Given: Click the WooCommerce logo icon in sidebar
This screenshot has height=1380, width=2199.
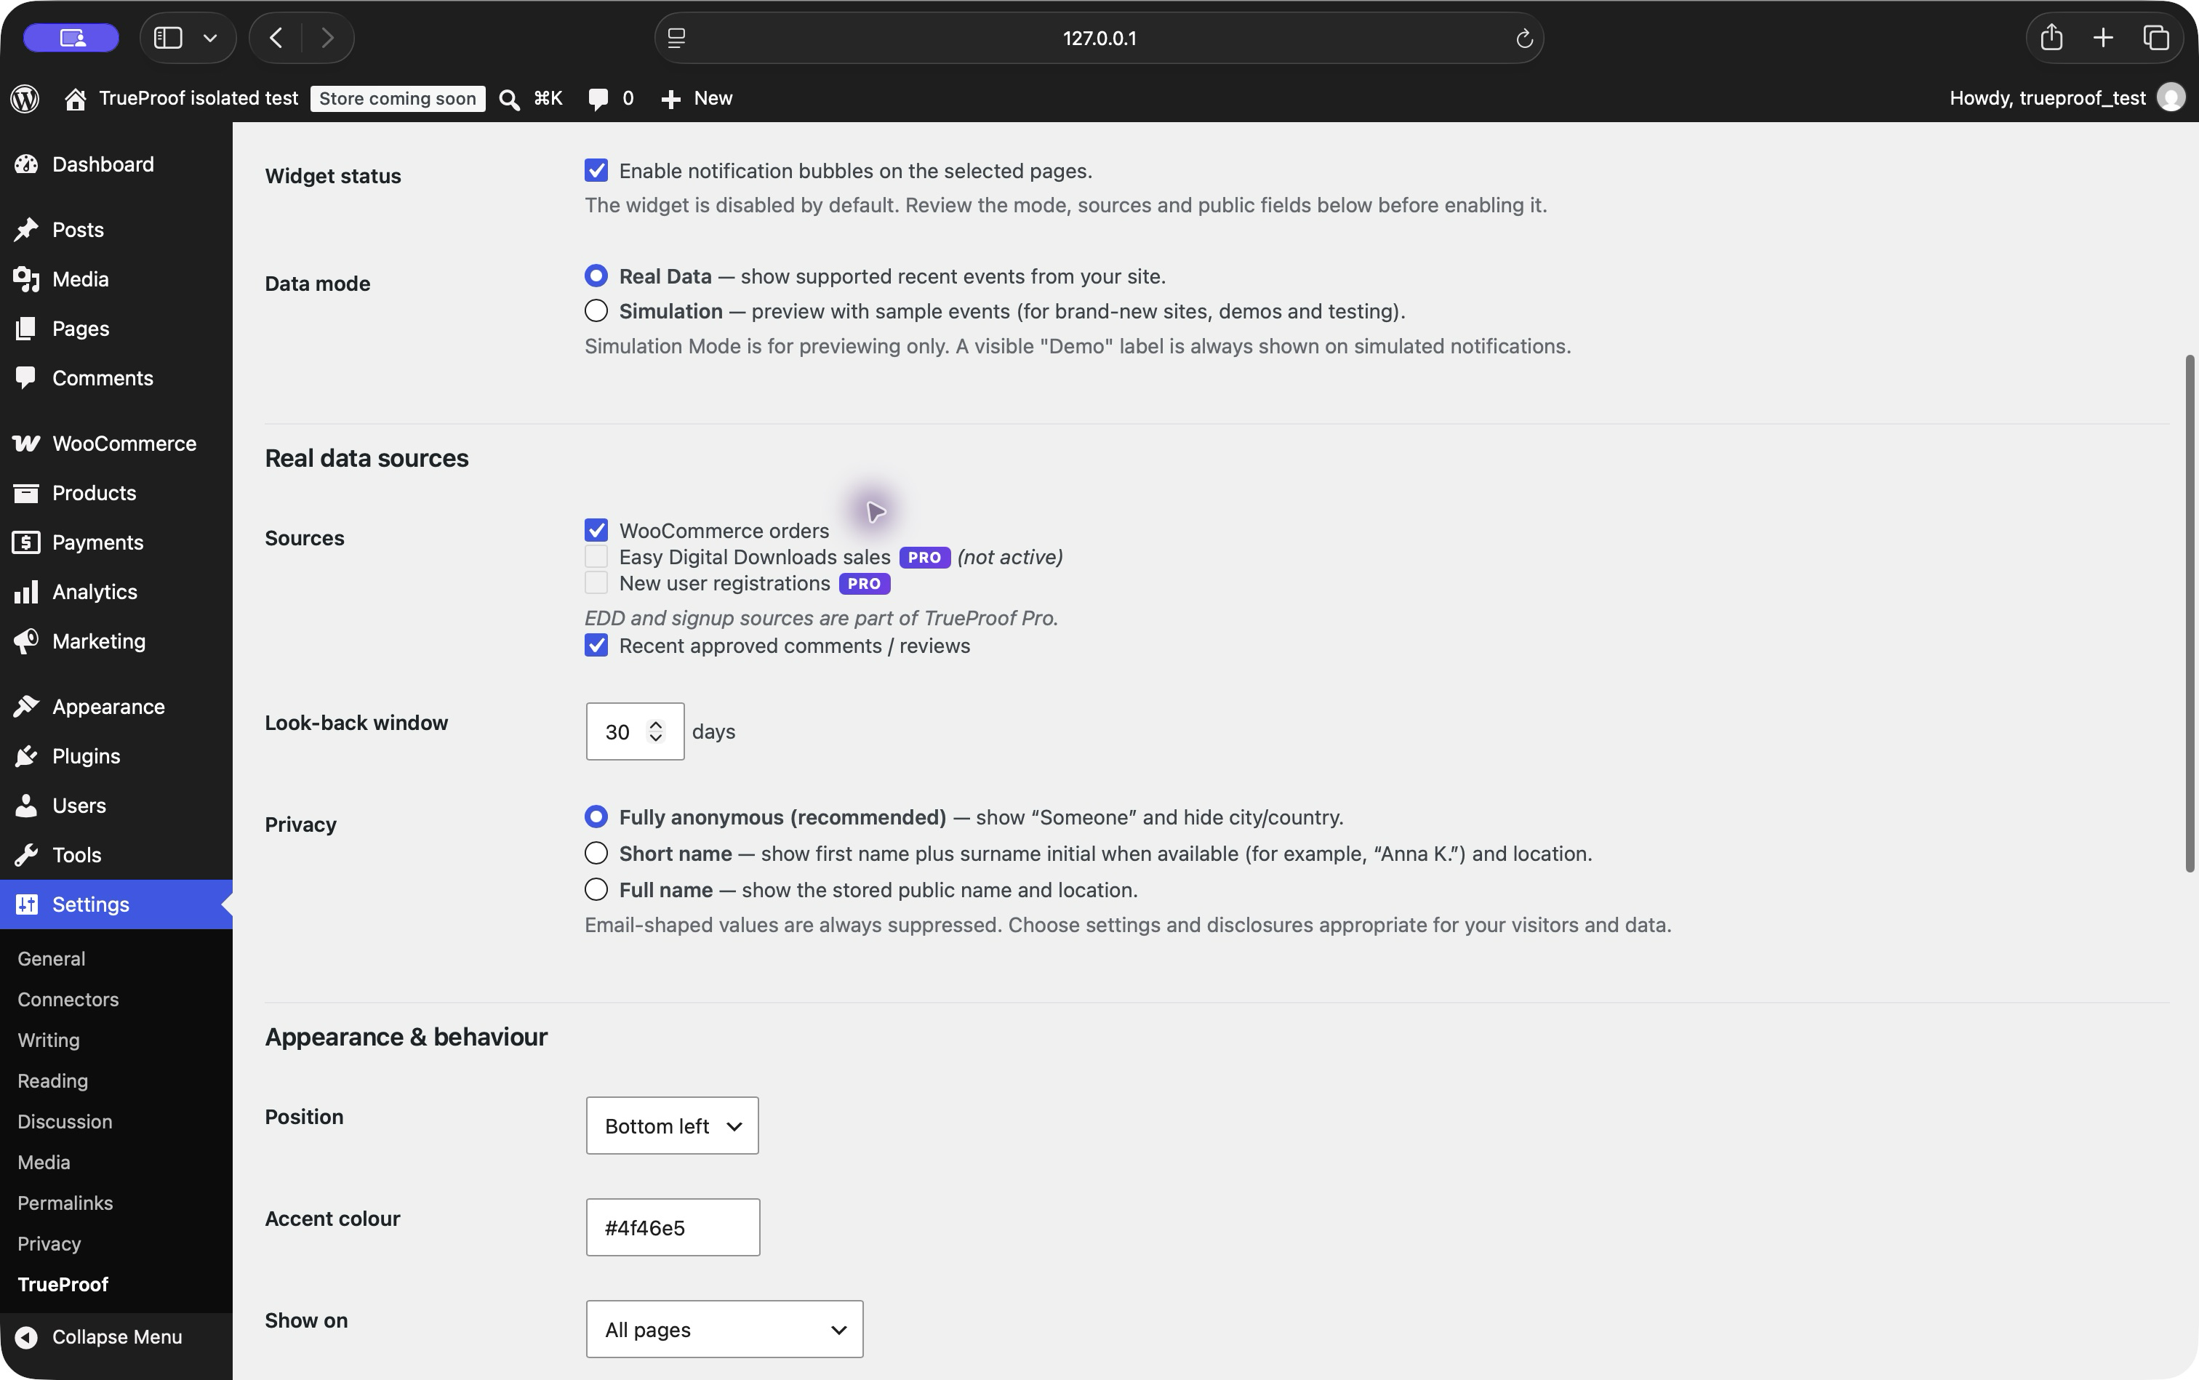Looking at the screenshot, I should click(26, 444).
